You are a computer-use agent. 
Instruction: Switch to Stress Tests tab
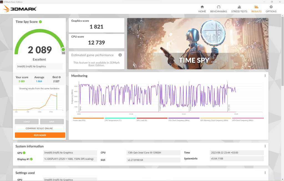pyautogui.click(x=239, y=9)
